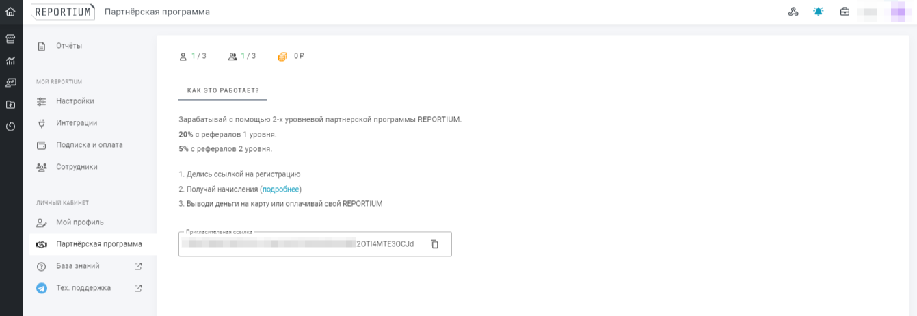Click the upload folder icon

[x=10, y=105]
